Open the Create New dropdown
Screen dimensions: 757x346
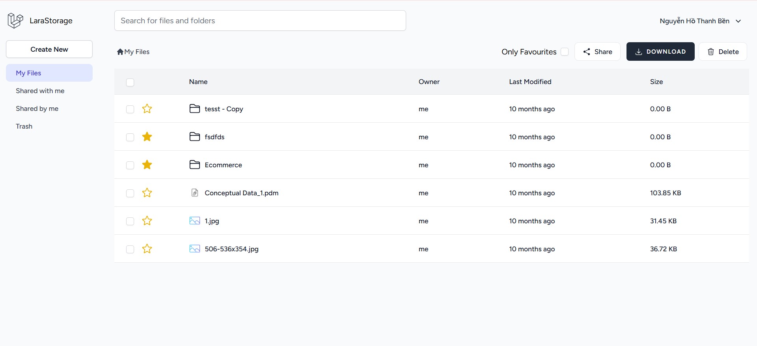pyautogui.click(x=49, y=49)
